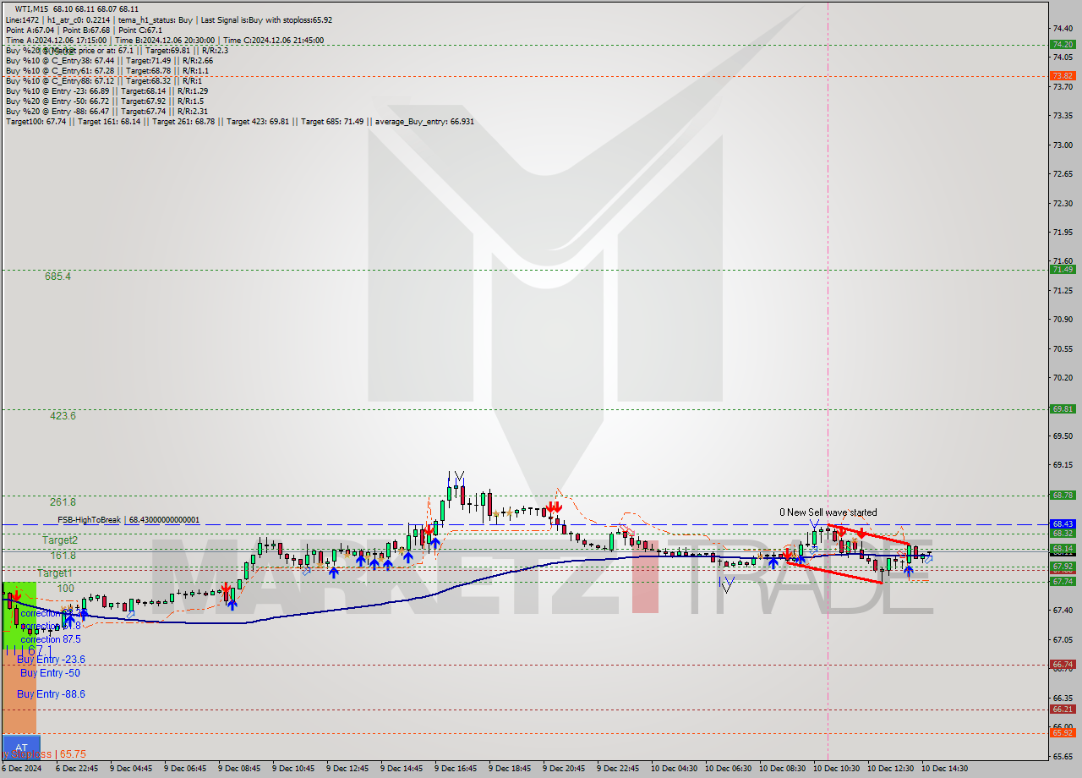Click the 'Buy Entry -50' label
The image size is (1082, 778).
pos(50,673)
